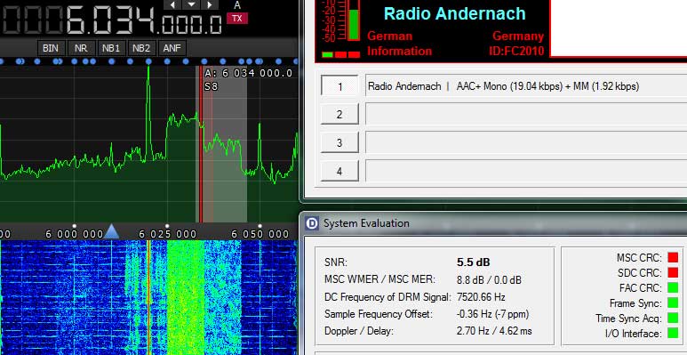Click the red TX indicator
This screenshot has width=687, height=355.
pyautogui.click(x=237, y=19)
